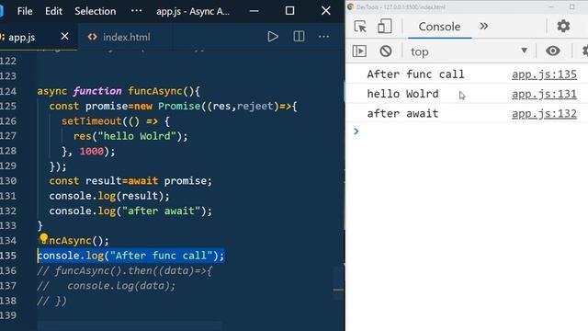Click 'await' keyword on line 130
This screenshot has width=588, height=331.
coord(143,181)
